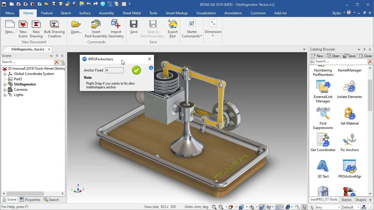The image size is (374, 210).
Task: Open the Feature ribbon tab
Action: [x=47, y=13]
